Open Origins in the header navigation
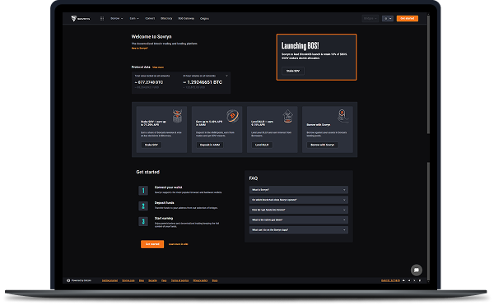494x305 pixels. point(204,19)
